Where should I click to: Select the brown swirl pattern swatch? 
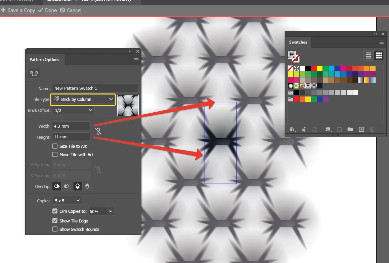click(302, 86)
